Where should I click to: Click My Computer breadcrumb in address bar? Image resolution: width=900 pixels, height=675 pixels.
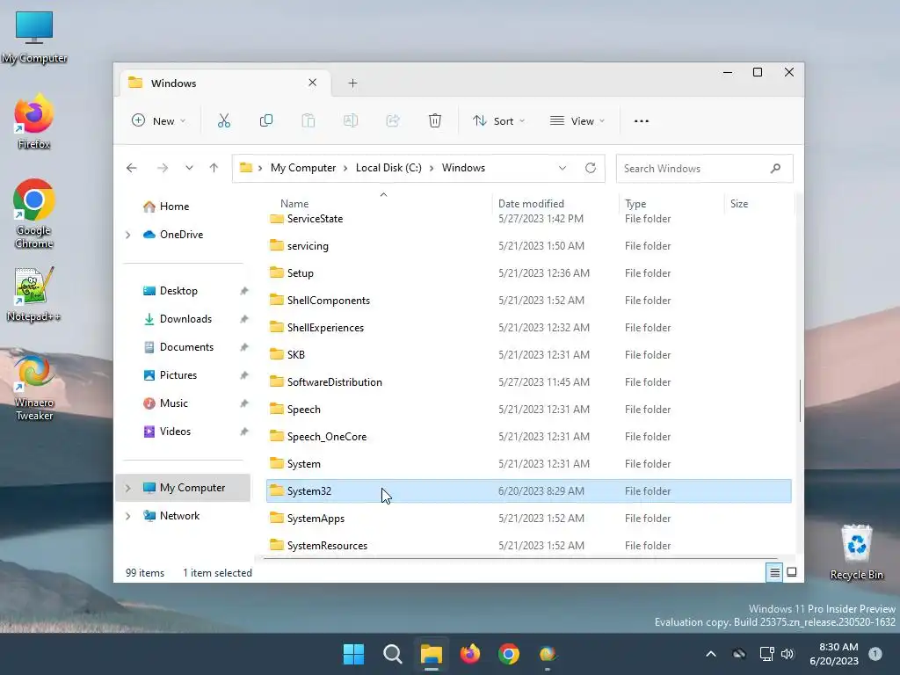pos(303,168)
